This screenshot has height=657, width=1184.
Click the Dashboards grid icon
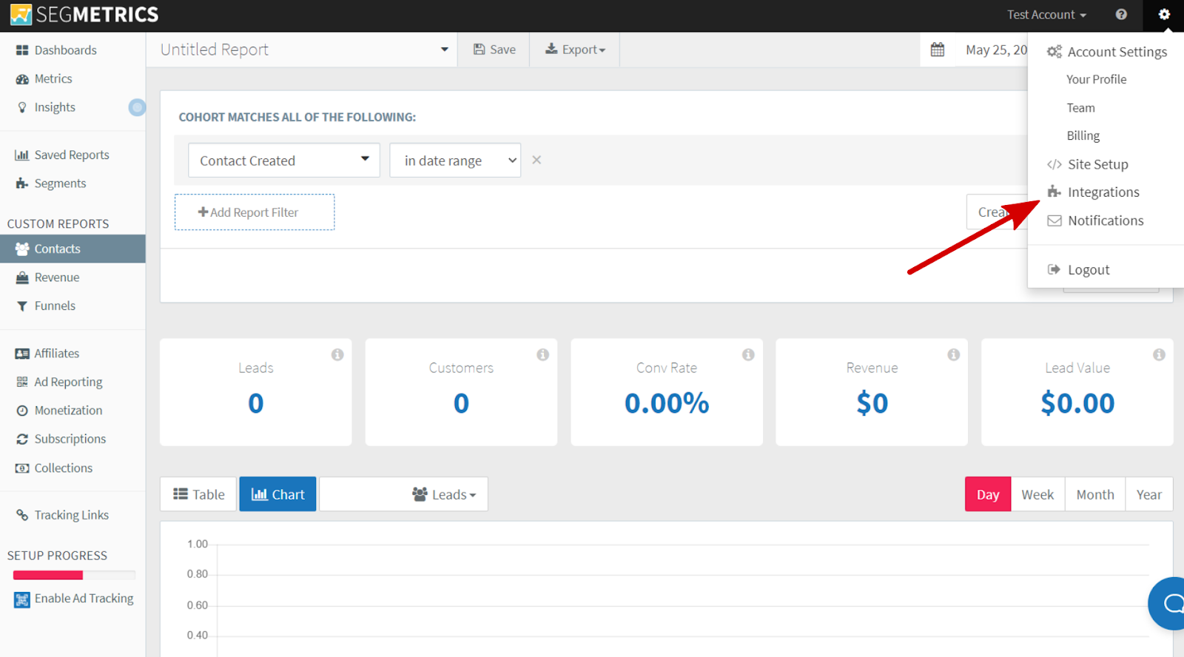point(22,50)
